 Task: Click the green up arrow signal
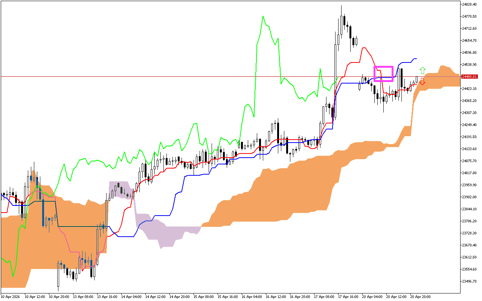(423, 70)
